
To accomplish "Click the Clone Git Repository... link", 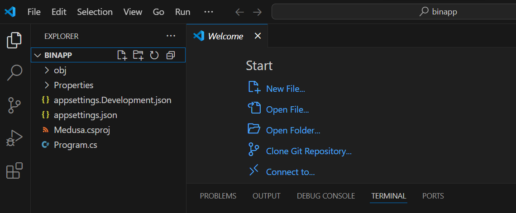I will tap(309, 151).
